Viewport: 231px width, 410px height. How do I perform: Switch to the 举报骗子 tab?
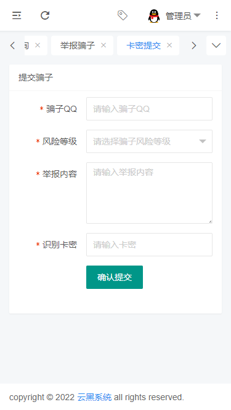pyautogui.click(x=78, y=45)
